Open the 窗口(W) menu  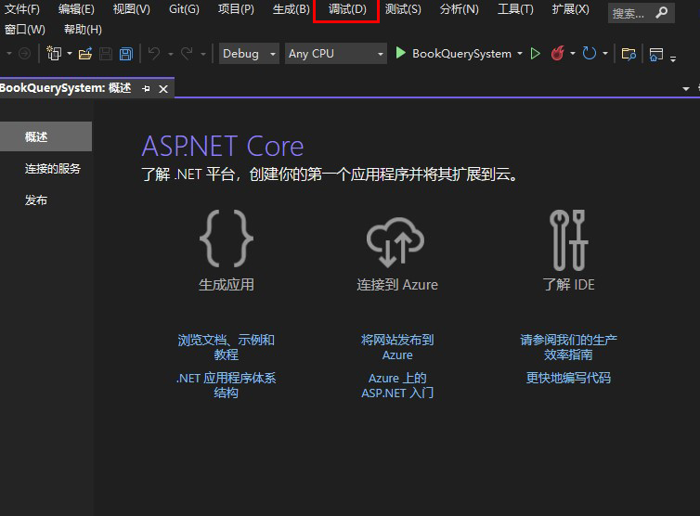tap(25, 30)
